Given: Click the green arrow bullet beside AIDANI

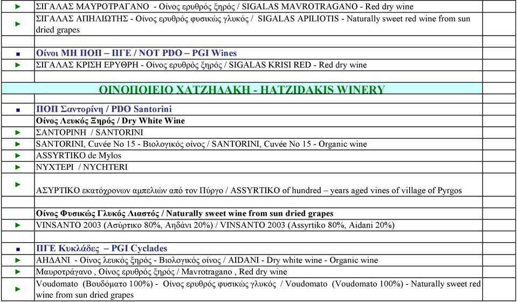Looking at the screenshot, I should coord(18,260).
